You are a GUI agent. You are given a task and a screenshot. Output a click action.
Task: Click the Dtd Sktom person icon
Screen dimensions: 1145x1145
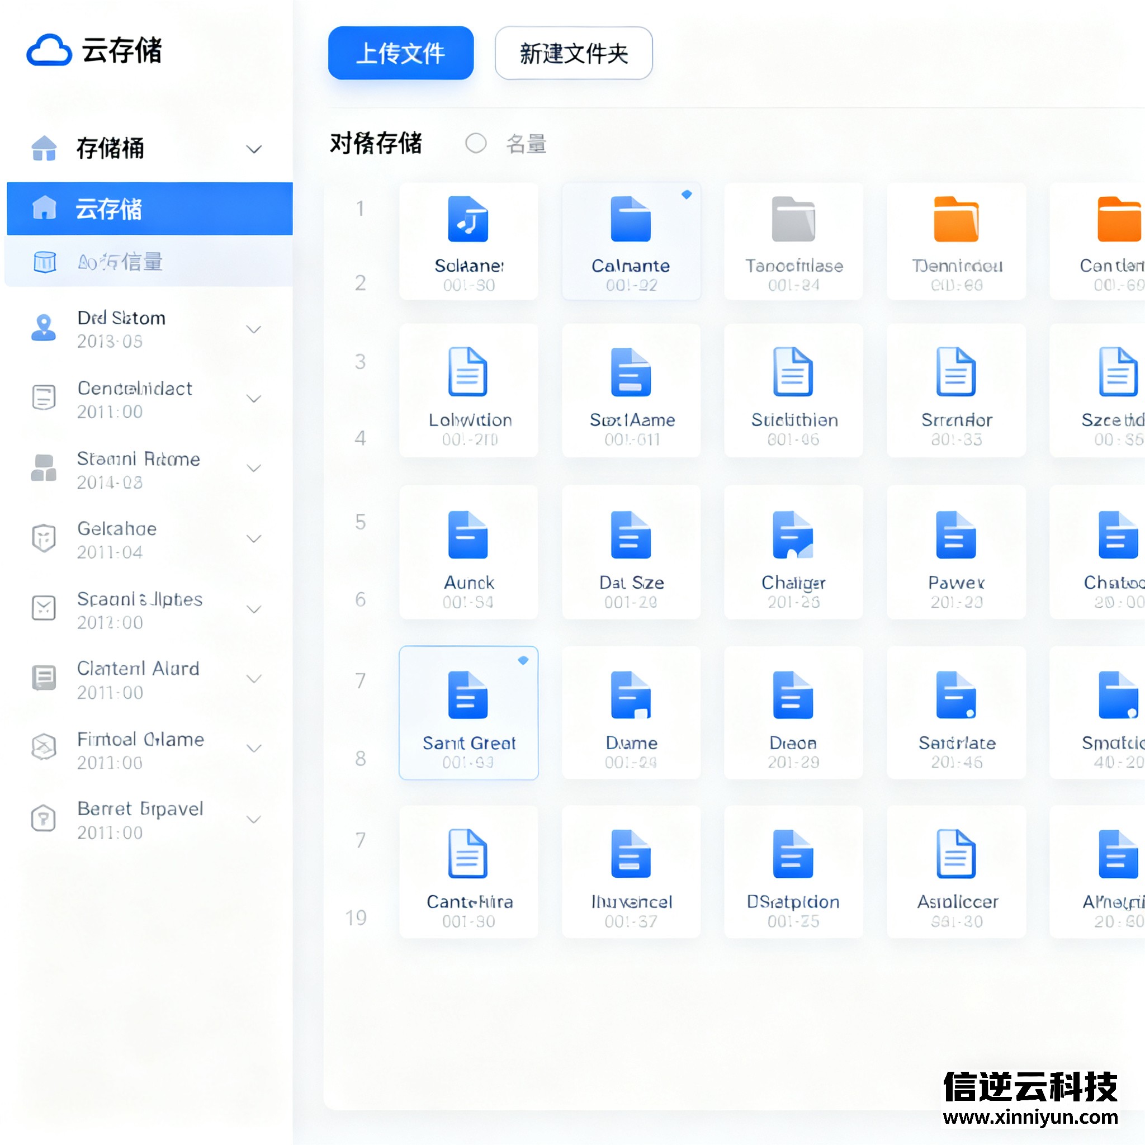[x=43, y=328]
